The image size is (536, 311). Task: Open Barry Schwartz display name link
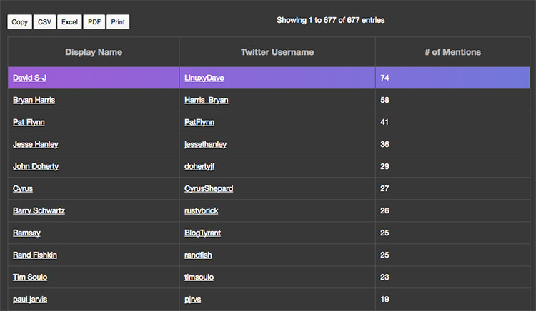point(39,210)
